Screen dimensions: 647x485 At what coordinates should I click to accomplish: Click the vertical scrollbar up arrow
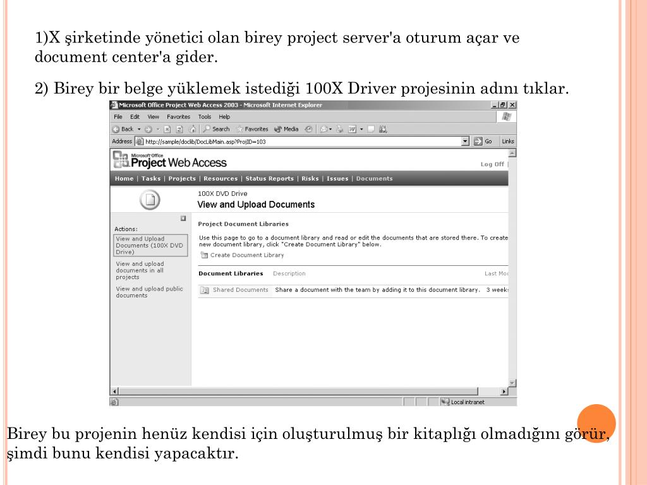[512, 153]
